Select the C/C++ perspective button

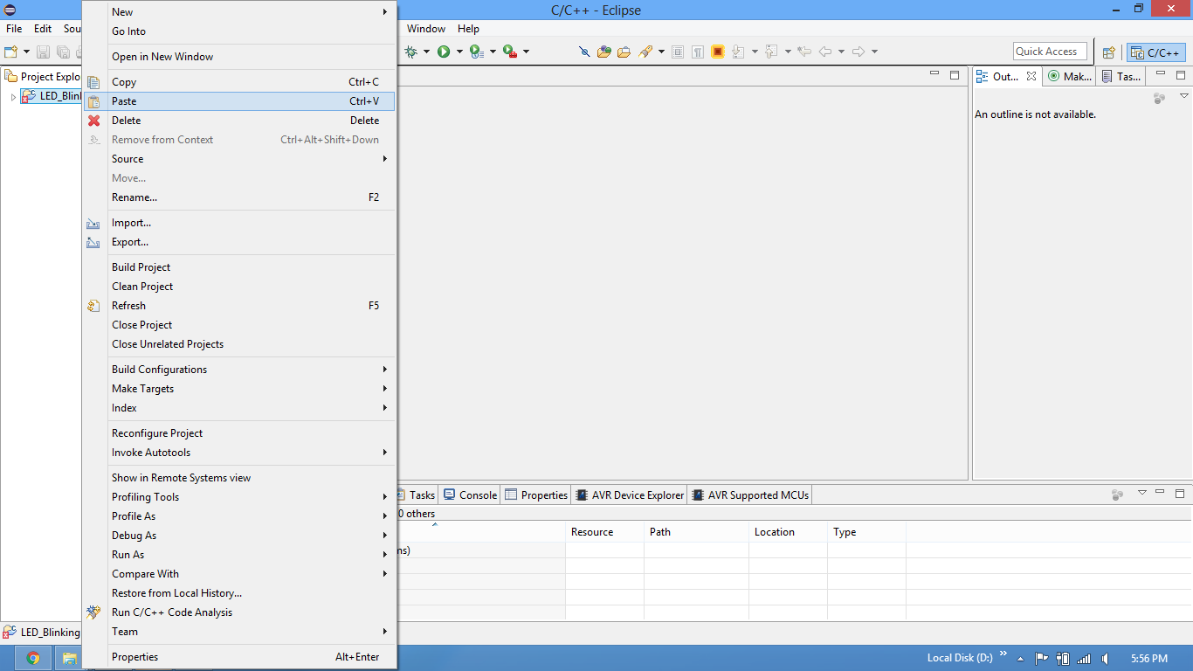[1155, 52]
